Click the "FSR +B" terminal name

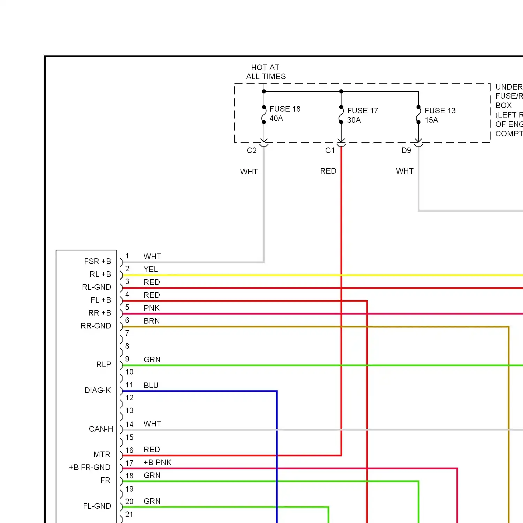[98, 261]
